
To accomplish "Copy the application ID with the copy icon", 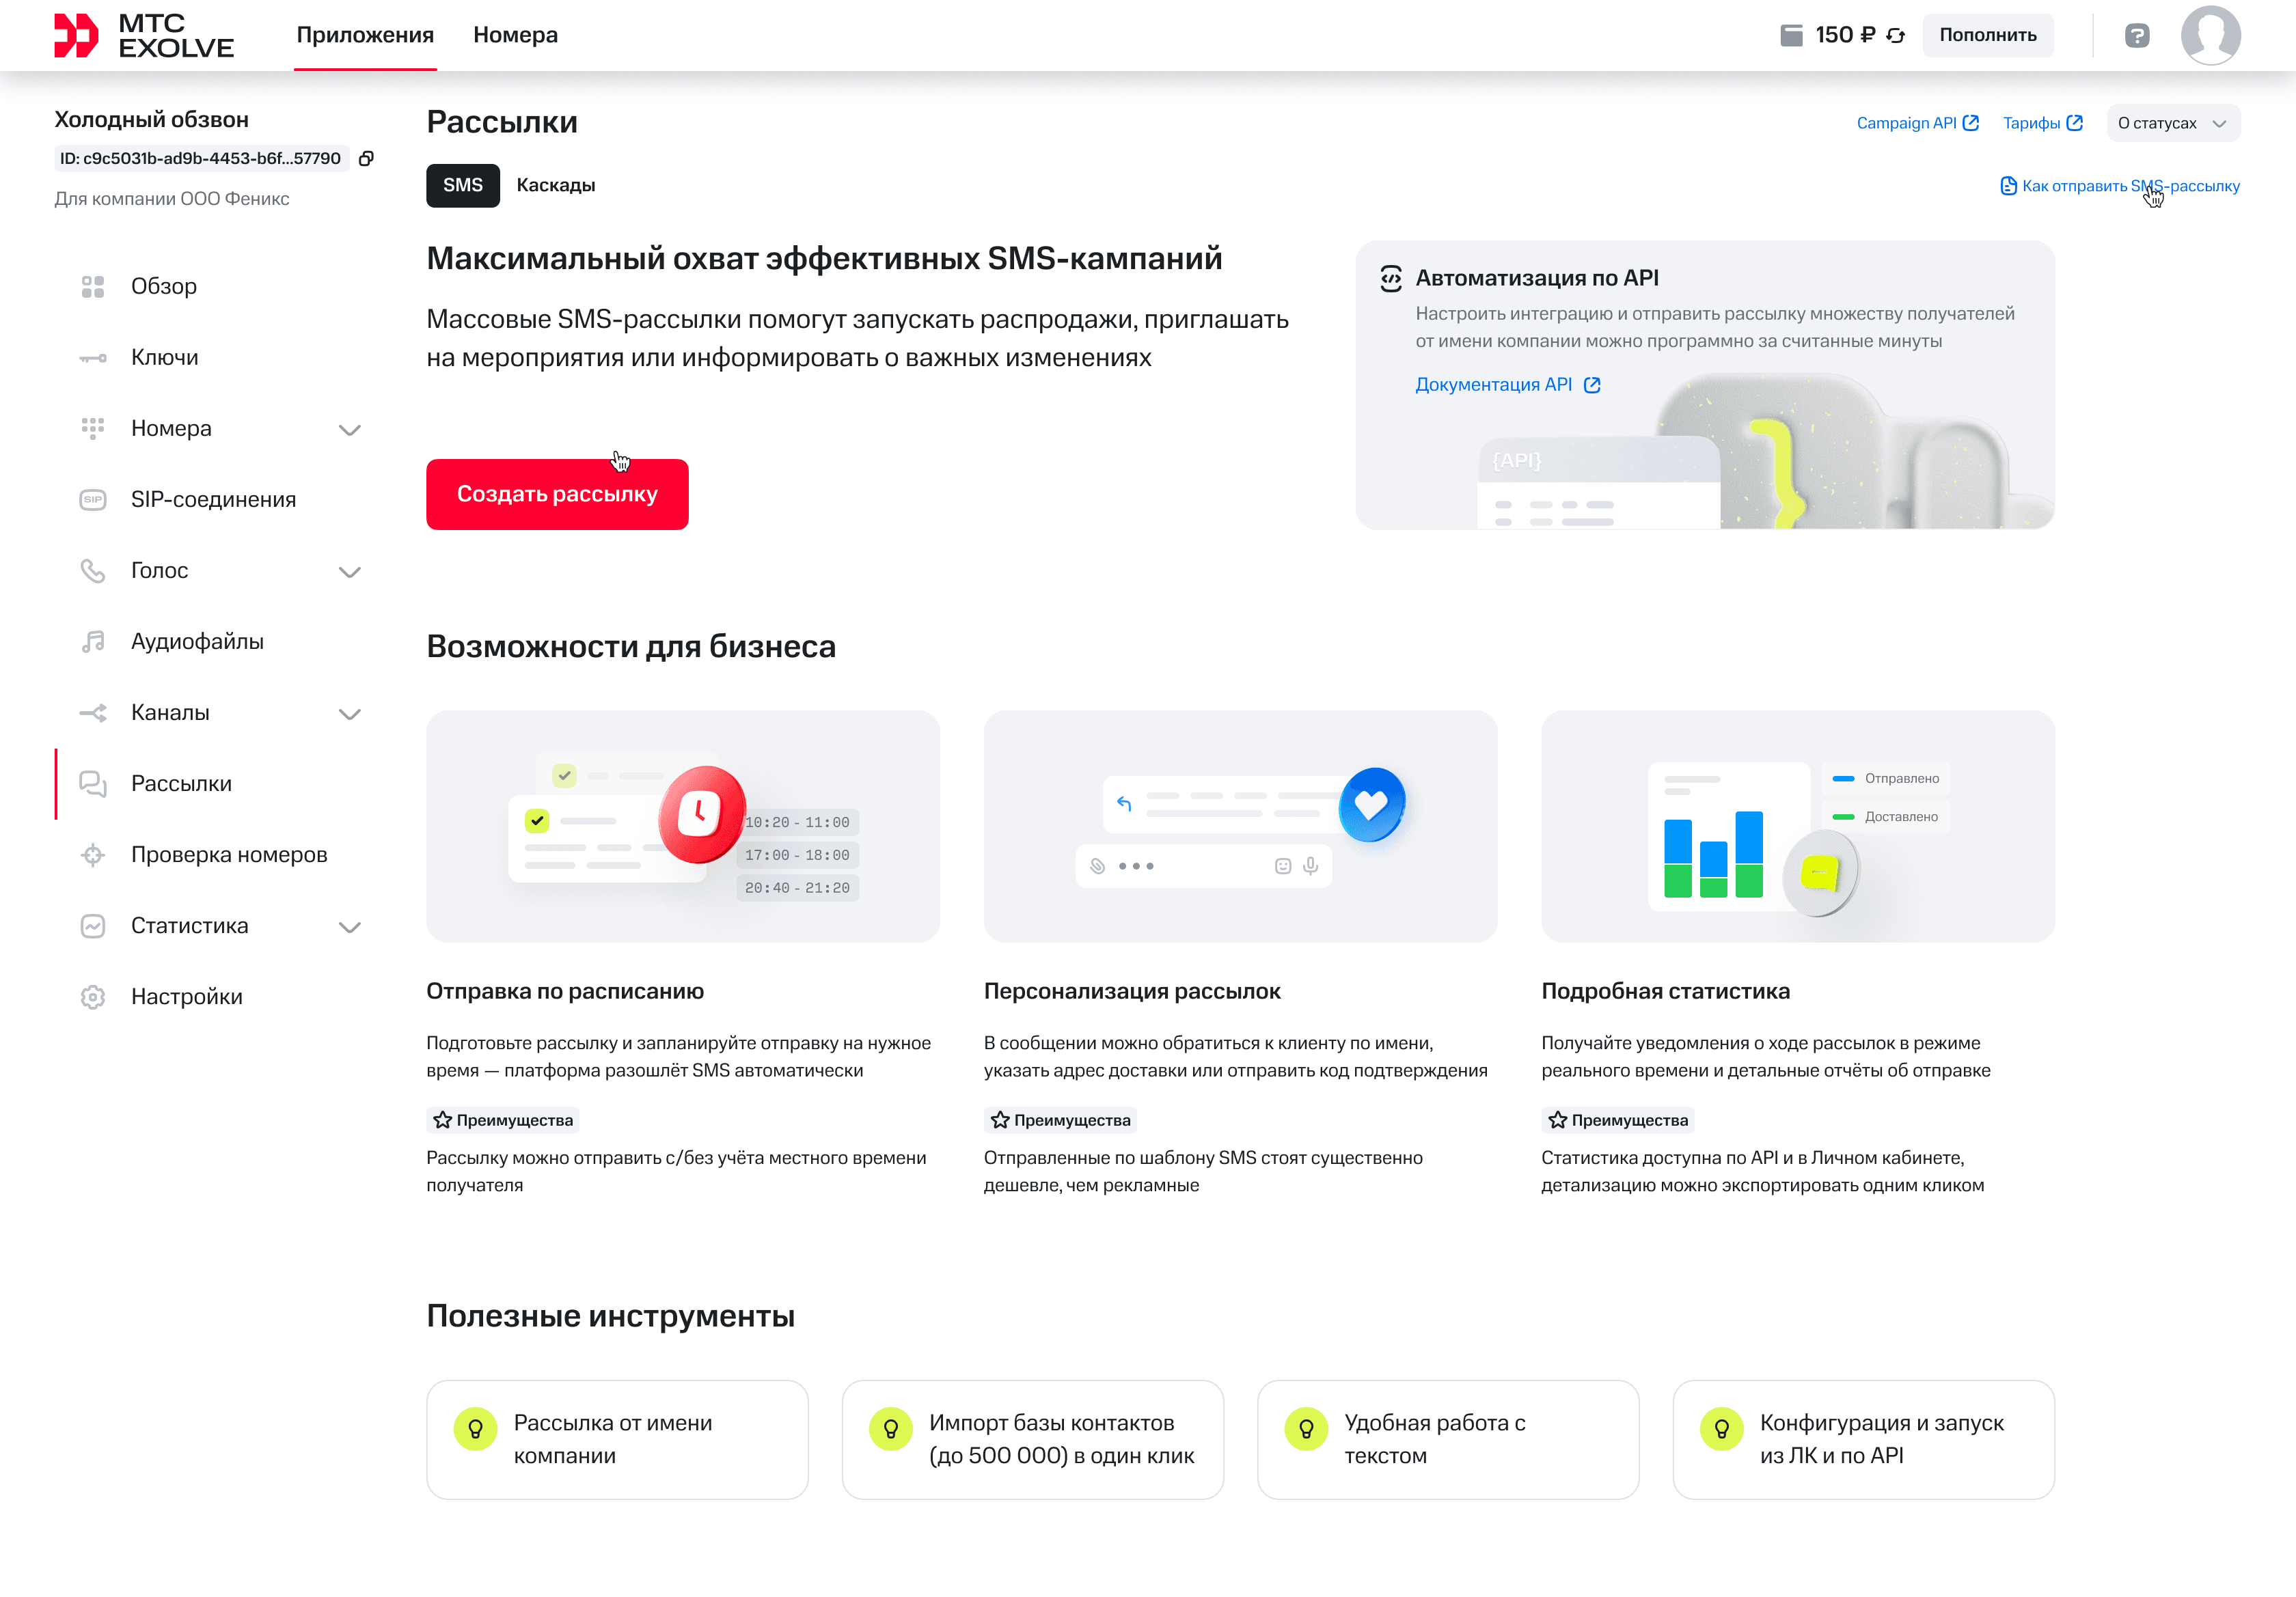I will (367, 158).
